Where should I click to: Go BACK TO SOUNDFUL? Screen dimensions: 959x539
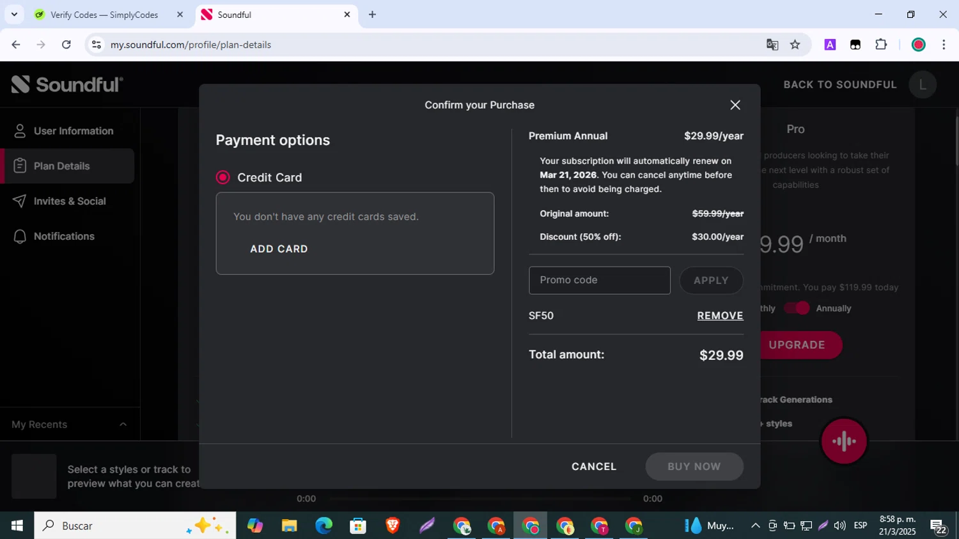pos(840,84)
